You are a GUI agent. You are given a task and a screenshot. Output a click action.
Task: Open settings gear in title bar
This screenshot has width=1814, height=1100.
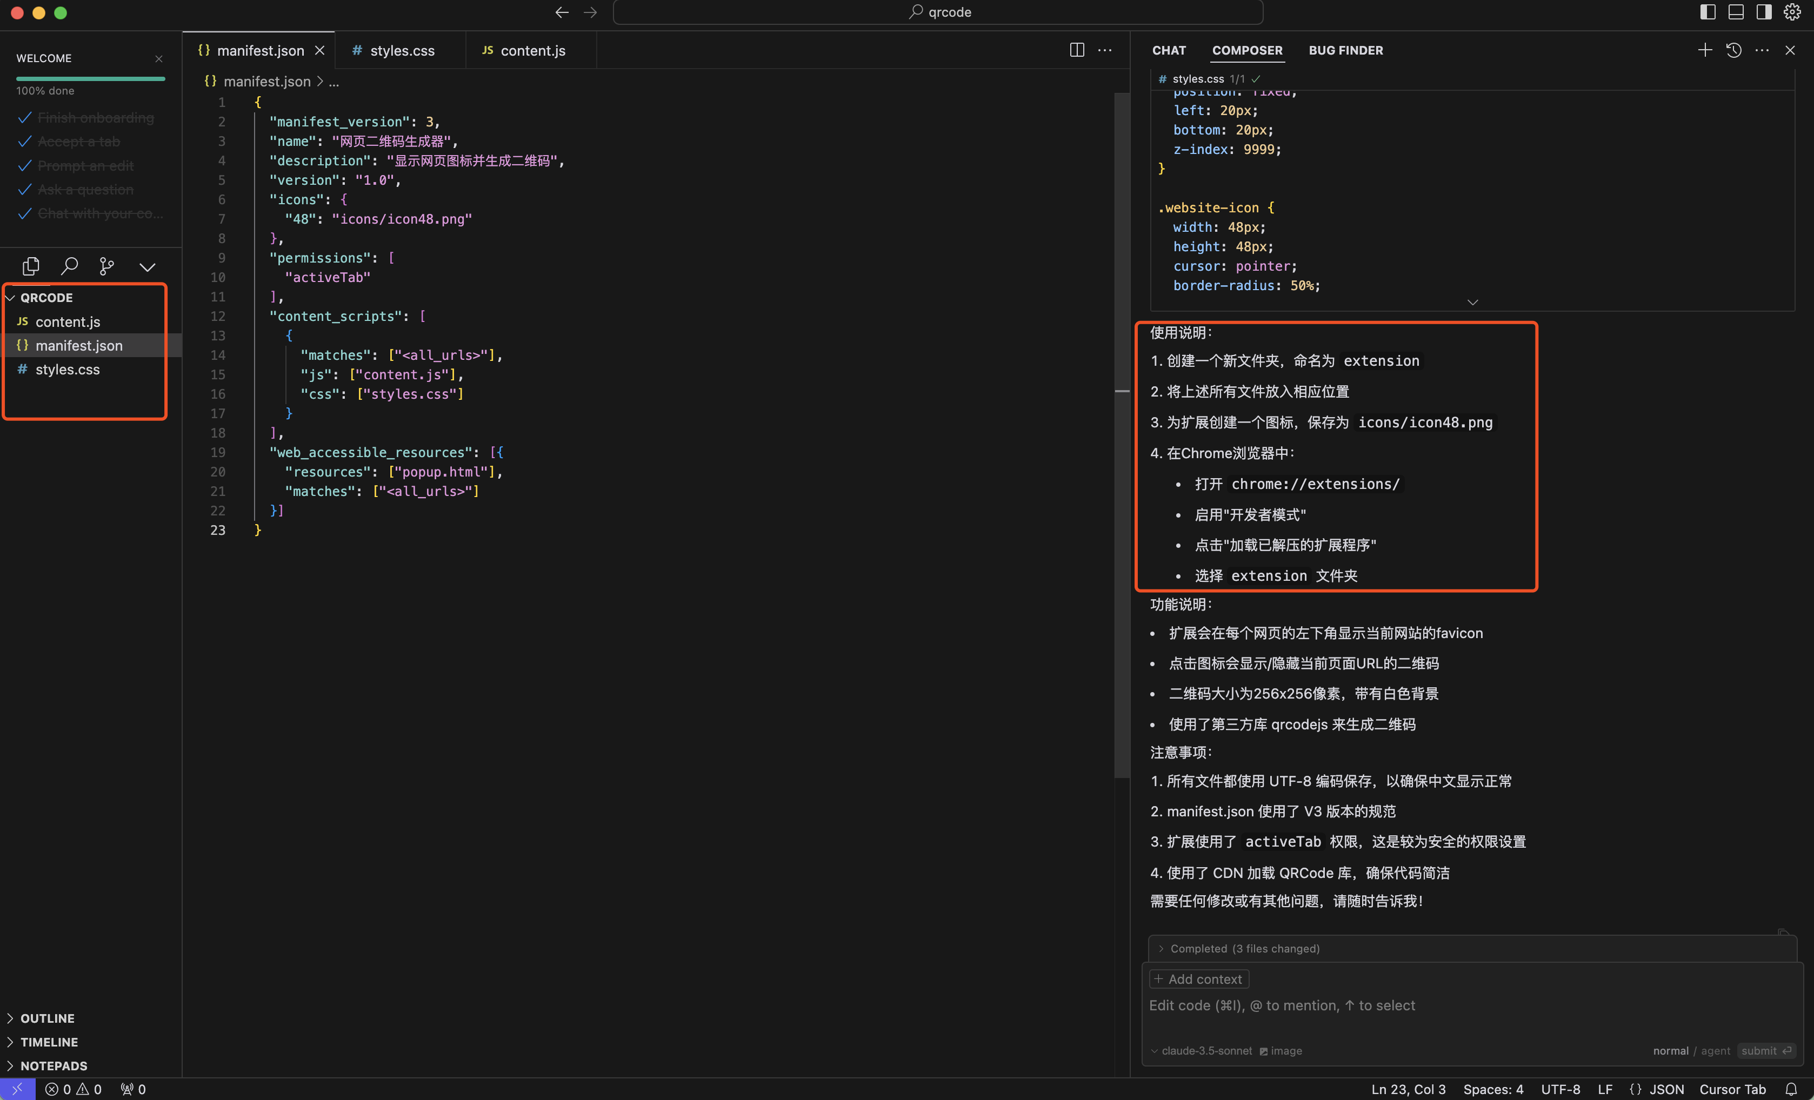pos(1792,12)
